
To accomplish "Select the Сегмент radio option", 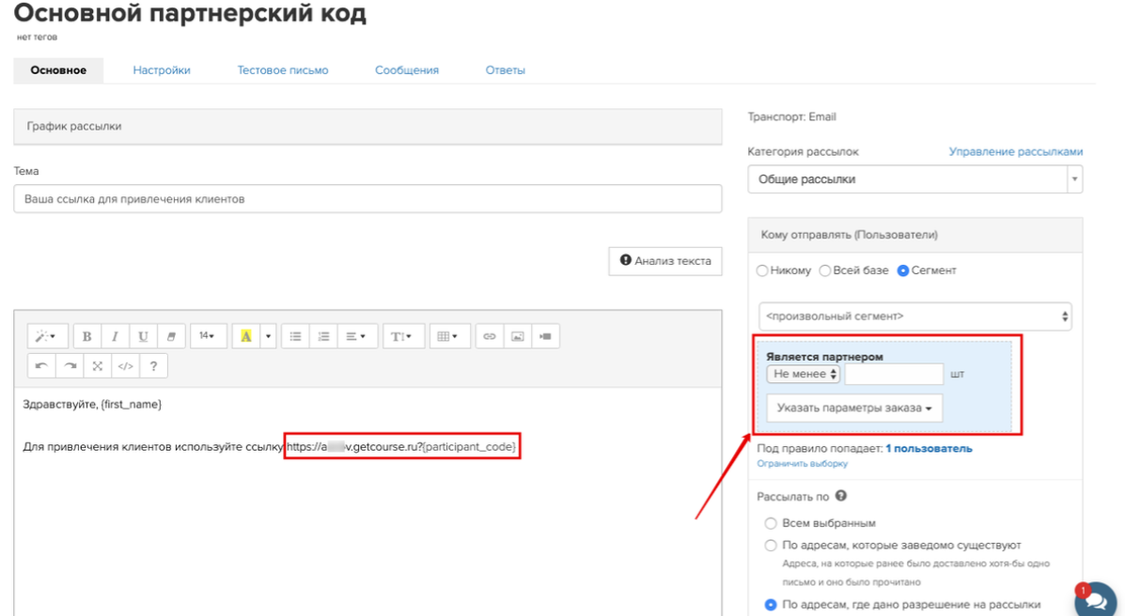I will (903, 270).
